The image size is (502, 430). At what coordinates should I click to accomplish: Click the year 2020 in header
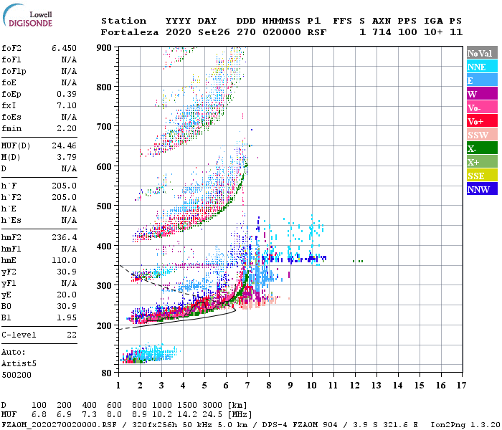click(179, 32)
